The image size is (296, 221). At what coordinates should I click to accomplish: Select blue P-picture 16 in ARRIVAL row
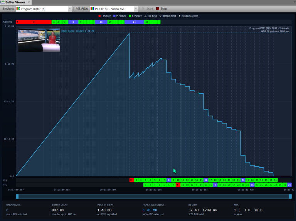click(x=101, y=22)
